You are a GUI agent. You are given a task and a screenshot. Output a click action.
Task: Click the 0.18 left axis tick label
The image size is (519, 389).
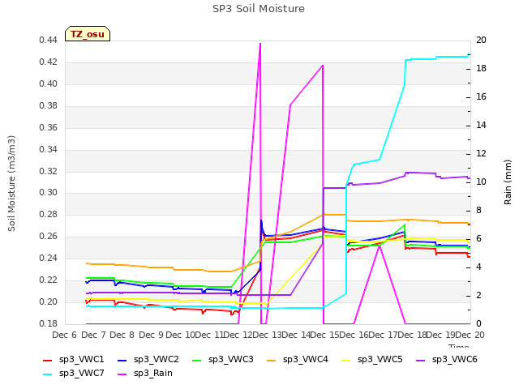pyautogui.click(x=48, y=323)
